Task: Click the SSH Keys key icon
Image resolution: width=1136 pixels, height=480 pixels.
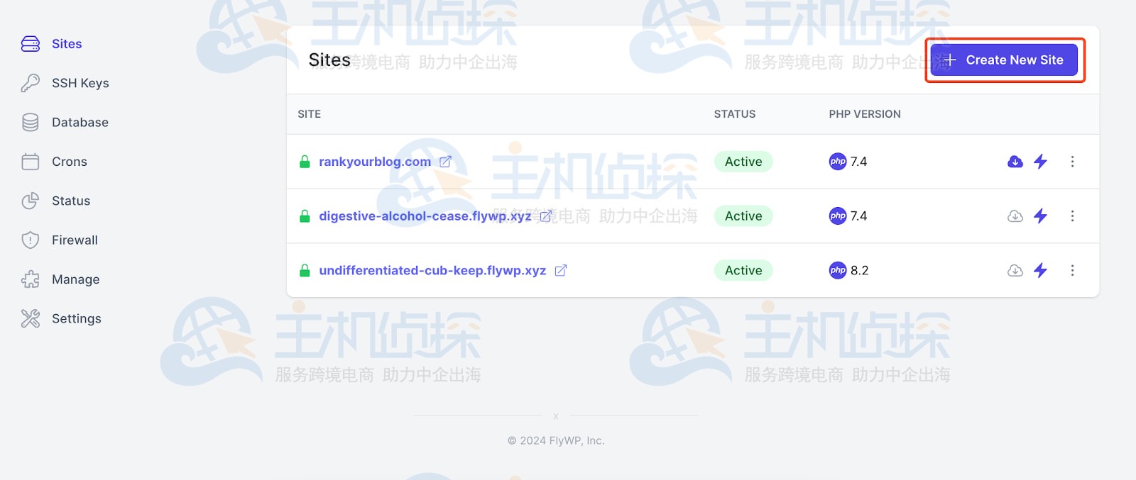Action: [x=31, y=83]
